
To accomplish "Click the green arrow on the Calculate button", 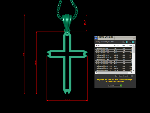I will pos(121,85).
